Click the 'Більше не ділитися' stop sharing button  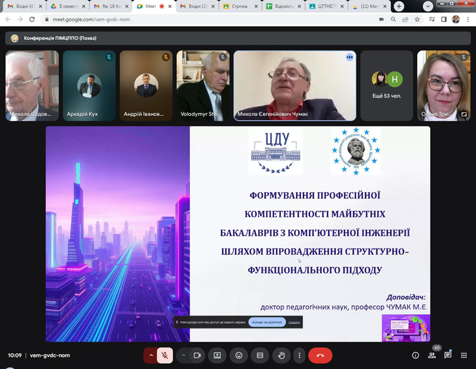click(x=267, y=322)
